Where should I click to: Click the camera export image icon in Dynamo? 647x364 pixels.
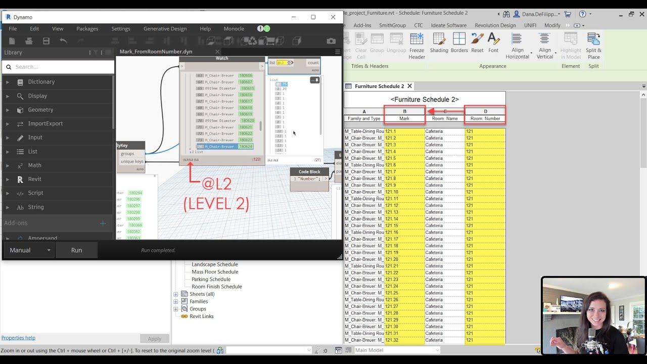point(331,41)
